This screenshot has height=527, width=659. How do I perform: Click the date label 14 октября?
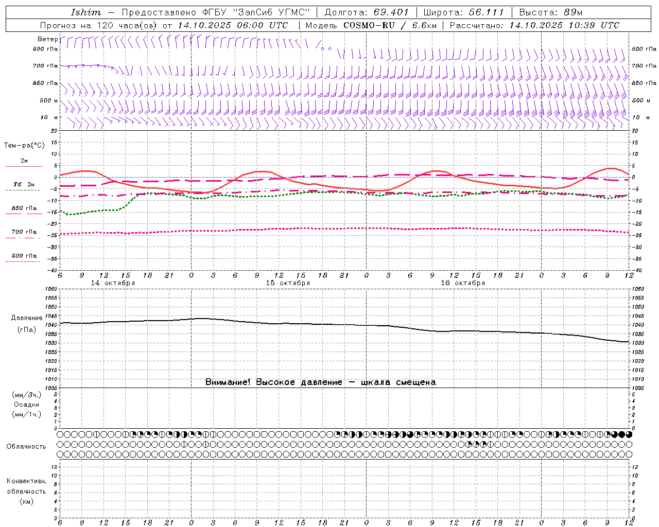[113, 283]
